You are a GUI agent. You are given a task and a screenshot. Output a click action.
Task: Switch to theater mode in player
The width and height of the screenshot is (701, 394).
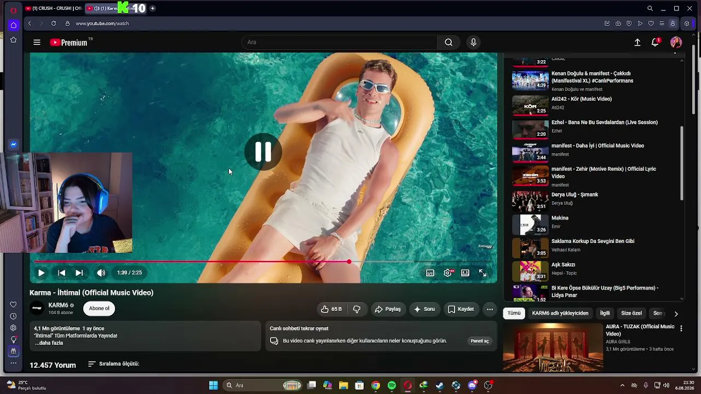click(x=465, y=273)
